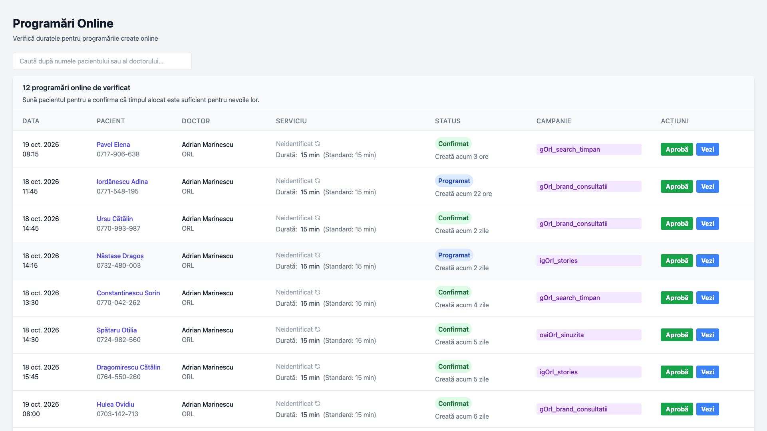Screen dimensions: 767x431
Task: Approve Dragomirescu Cătălin's appointment
Action: 677,372
